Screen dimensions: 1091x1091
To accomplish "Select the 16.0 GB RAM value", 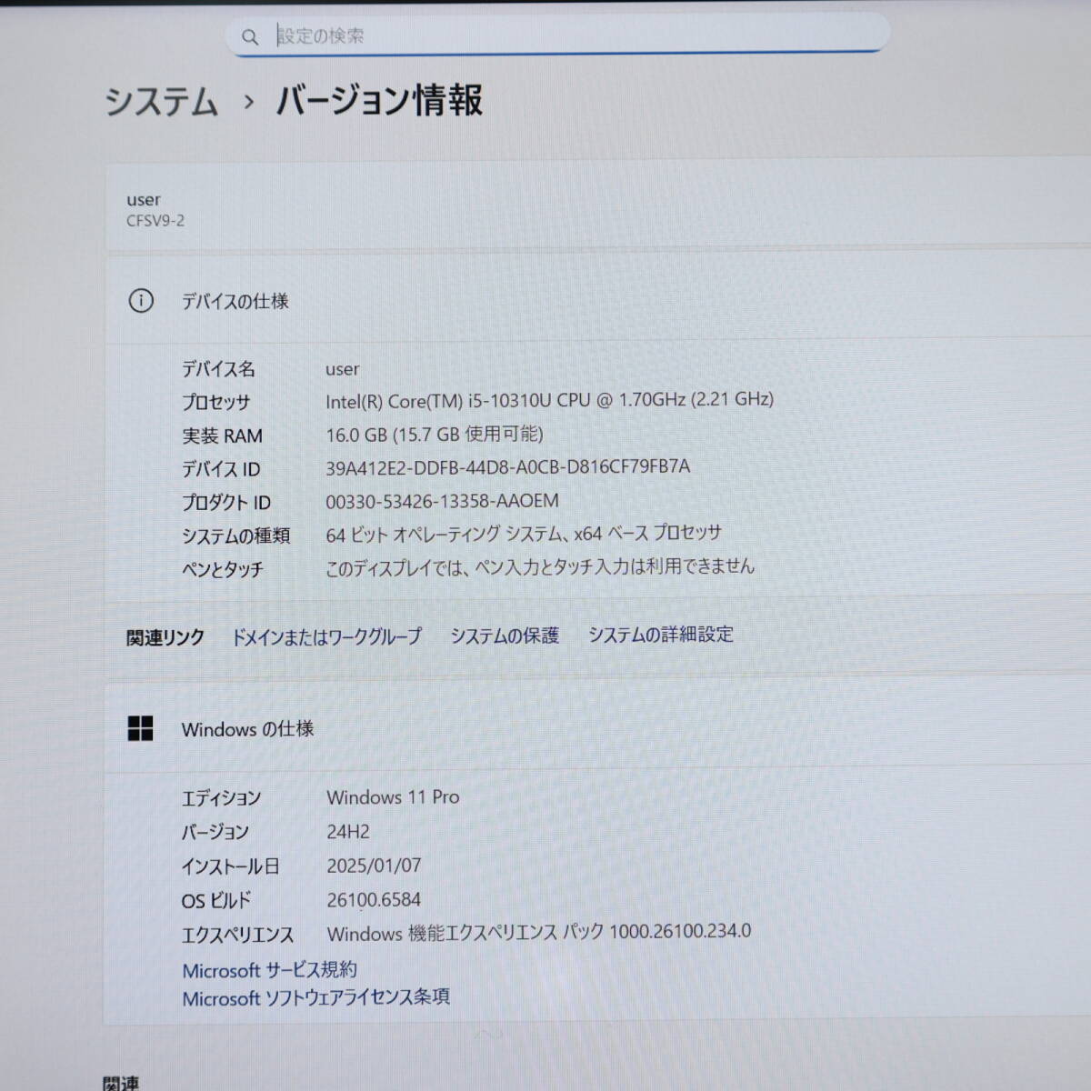I will [x=435, y=434].
